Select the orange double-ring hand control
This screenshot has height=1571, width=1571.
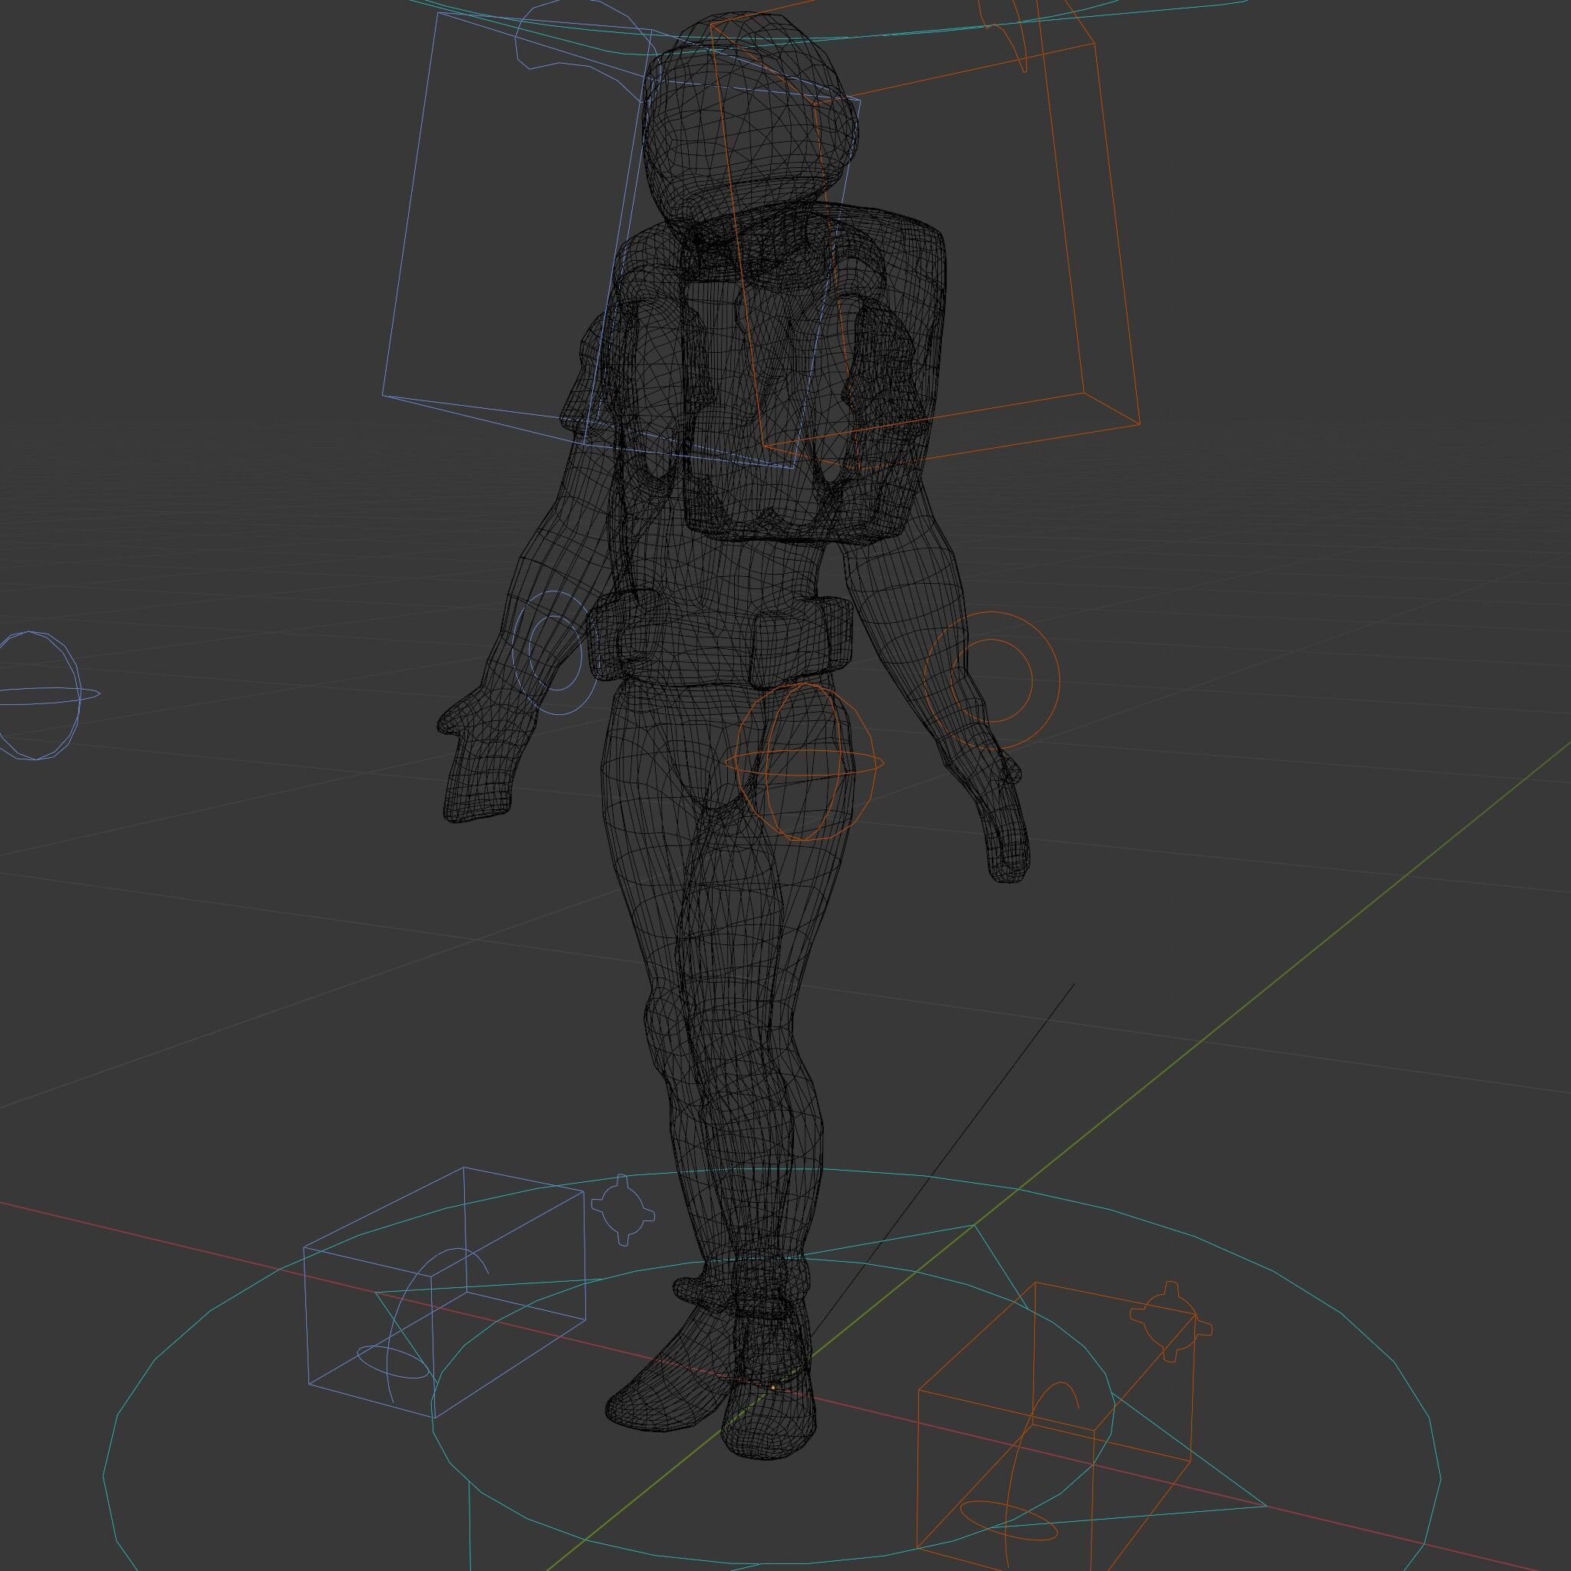click(x=991, y=680)
